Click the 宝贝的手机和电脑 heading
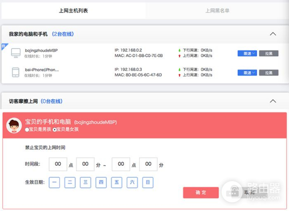 pos(48,122)
